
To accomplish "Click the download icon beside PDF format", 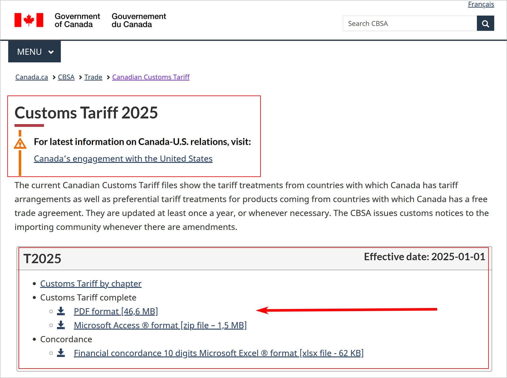I will 61,311.
